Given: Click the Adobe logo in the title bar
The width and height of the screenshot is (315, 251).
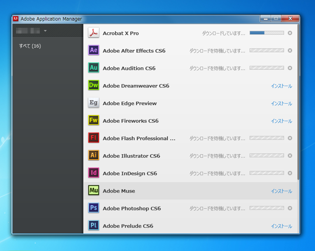Looking at the screenshot, I should coord(16,19).
